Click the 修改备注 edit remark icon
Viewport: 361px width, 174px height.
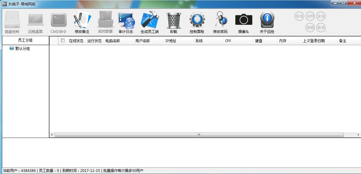[80, 22]
